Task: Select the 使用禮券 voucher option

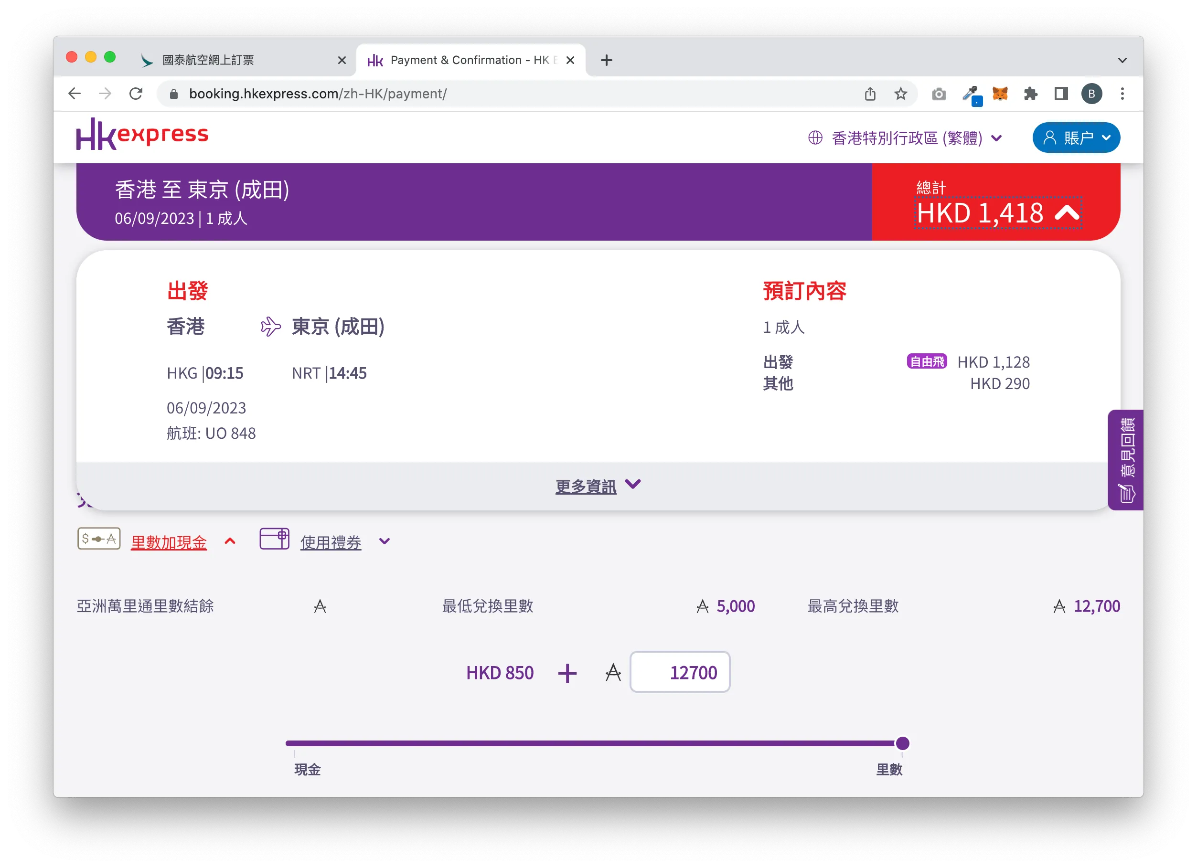Action: [331, 542]
